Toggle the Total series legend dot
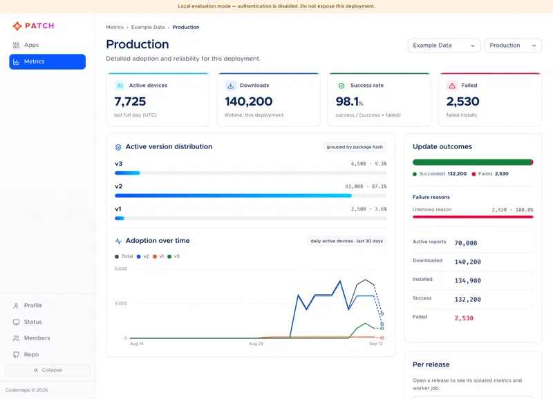The width and height of the screenshot is (553, 399). [x=117, y=256]
